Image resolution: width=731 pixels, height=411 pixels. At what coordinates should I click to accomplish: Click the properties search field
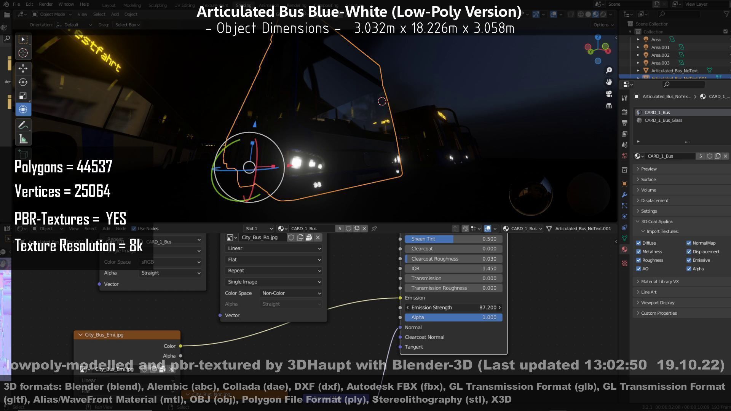[683, 84]
